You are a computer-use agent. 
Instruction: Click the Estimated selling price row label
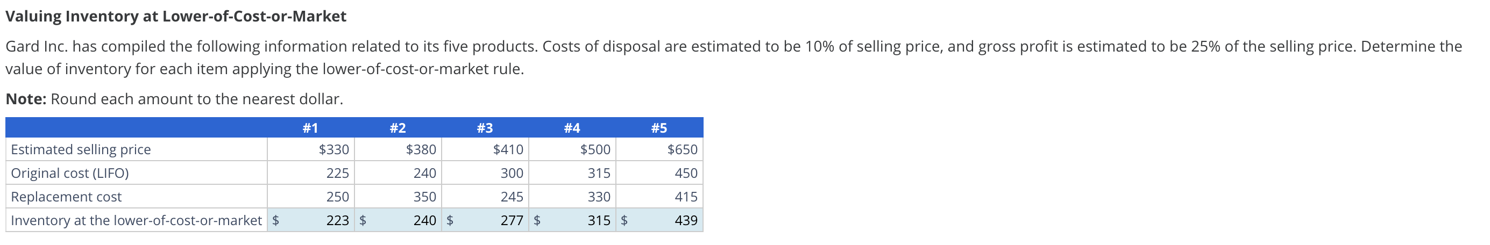pyautogui.click(x=81, y=150)
